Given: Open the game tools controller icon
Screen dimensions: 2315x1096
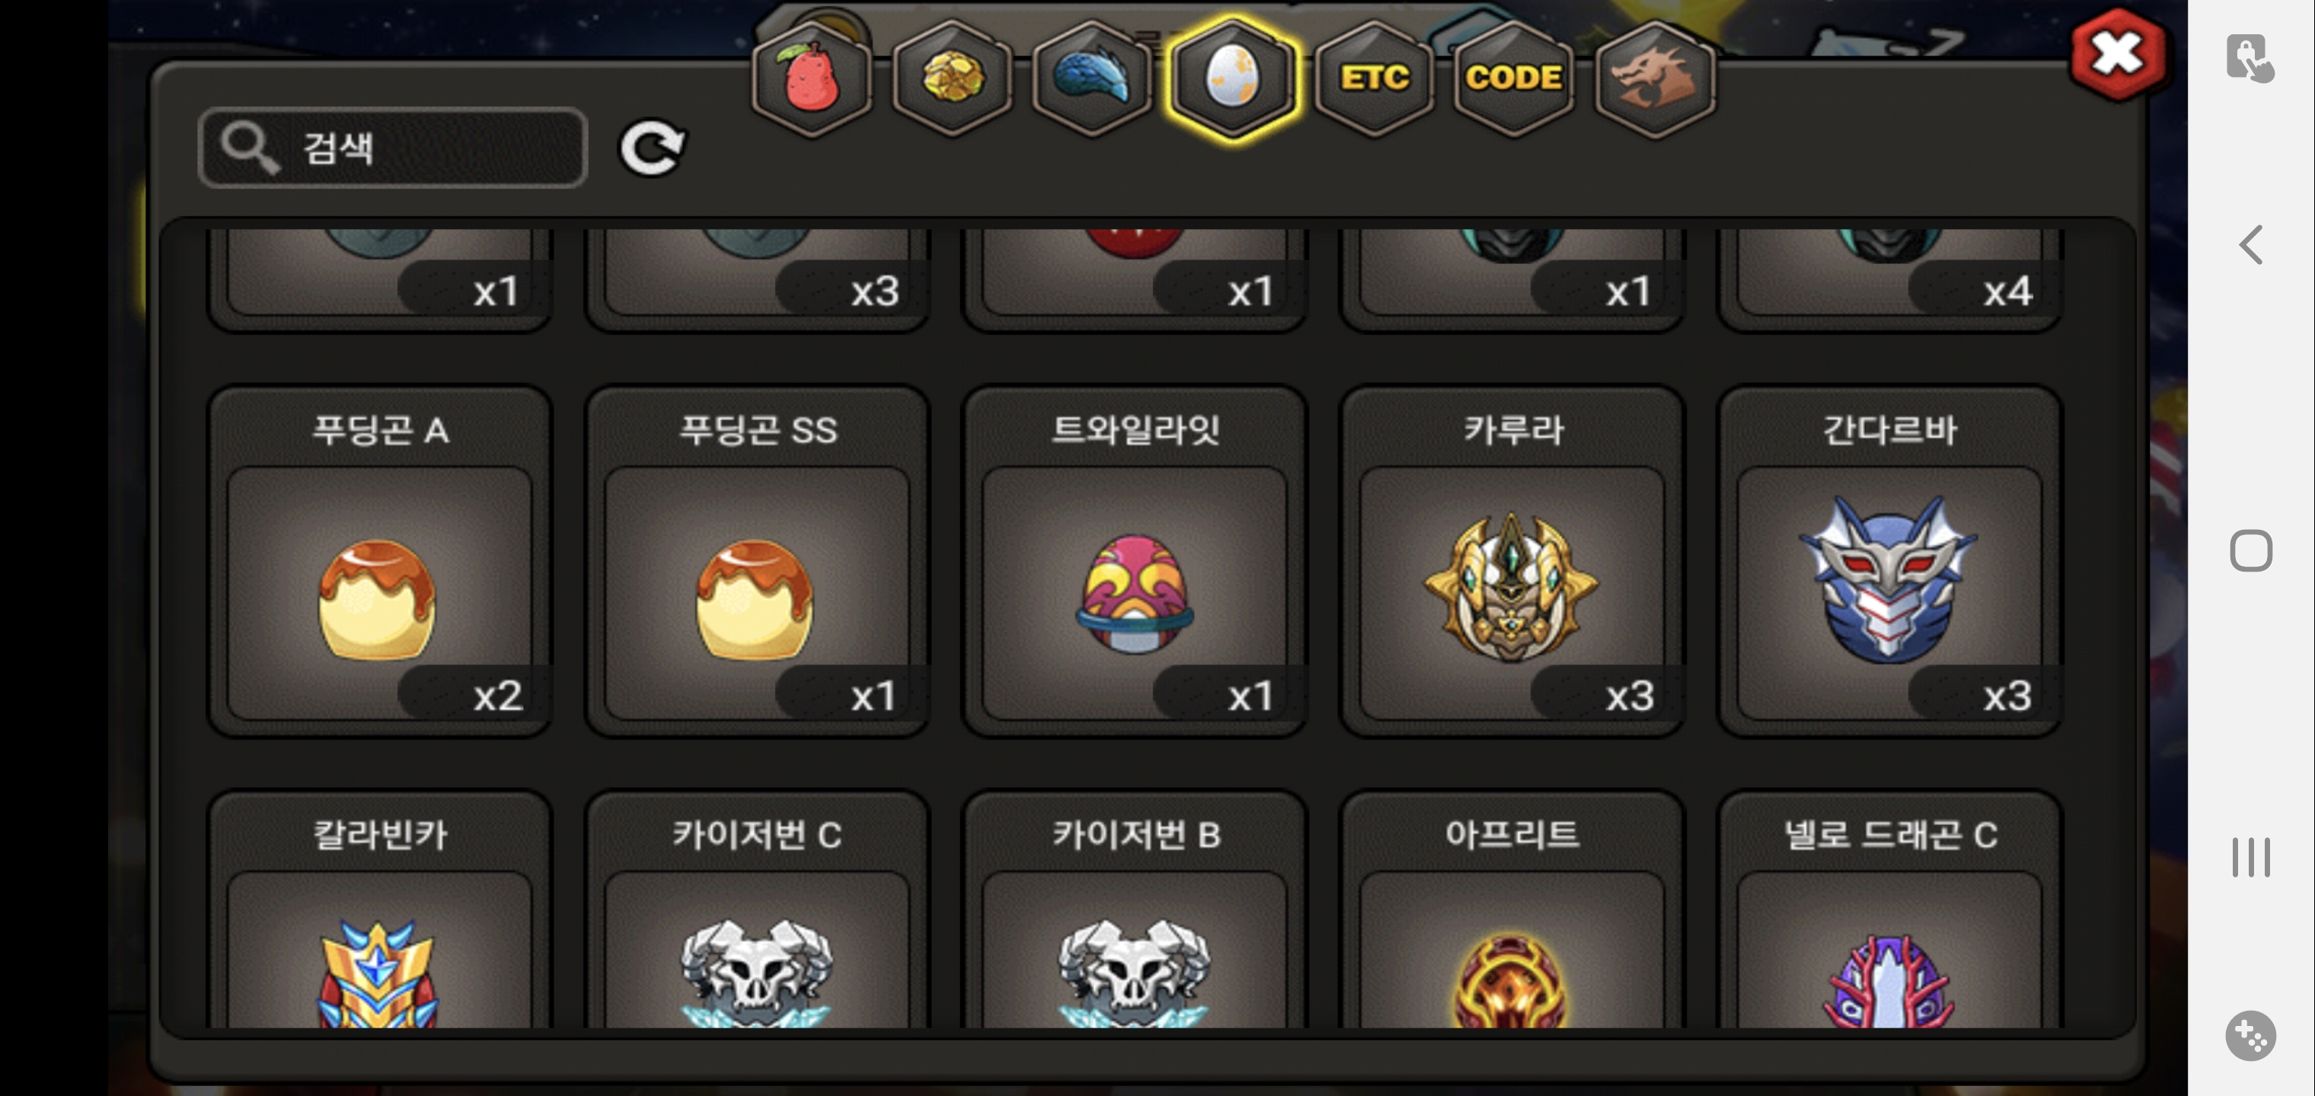Looking at the screenshot, I should click(x=2250, y=1036).
